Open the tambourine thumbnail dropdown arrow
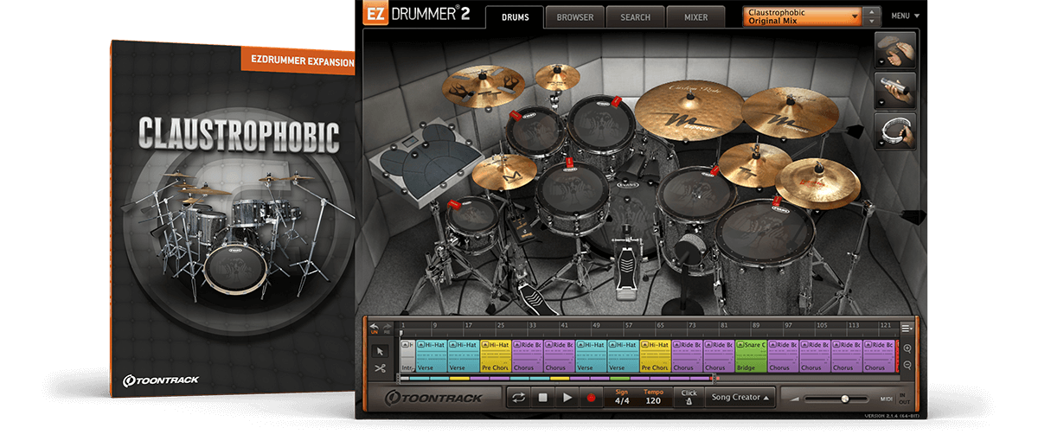Image resolution: width=1038 pixels, height=447 pixels. [880, 144]
